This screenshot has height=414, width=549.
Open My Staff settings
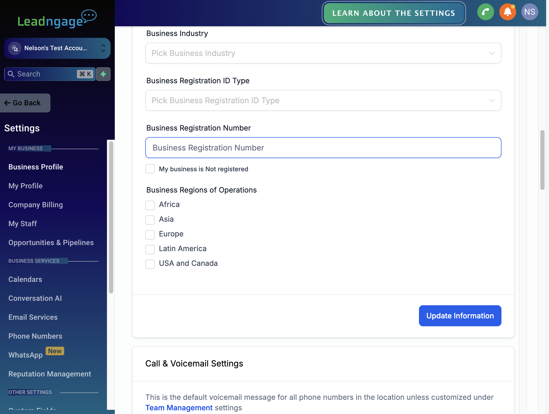(23, 224)
